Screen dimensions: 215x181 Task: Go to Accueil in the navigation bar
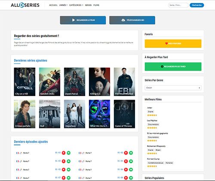[53, 5]
